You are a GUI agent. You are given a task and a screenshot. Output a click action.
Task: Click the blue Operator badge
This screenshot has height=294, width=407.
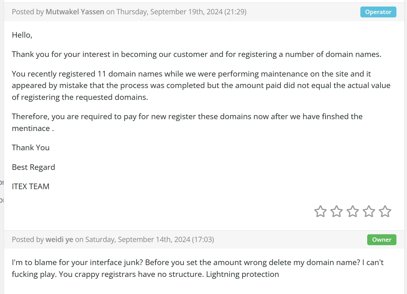point(378,12)
